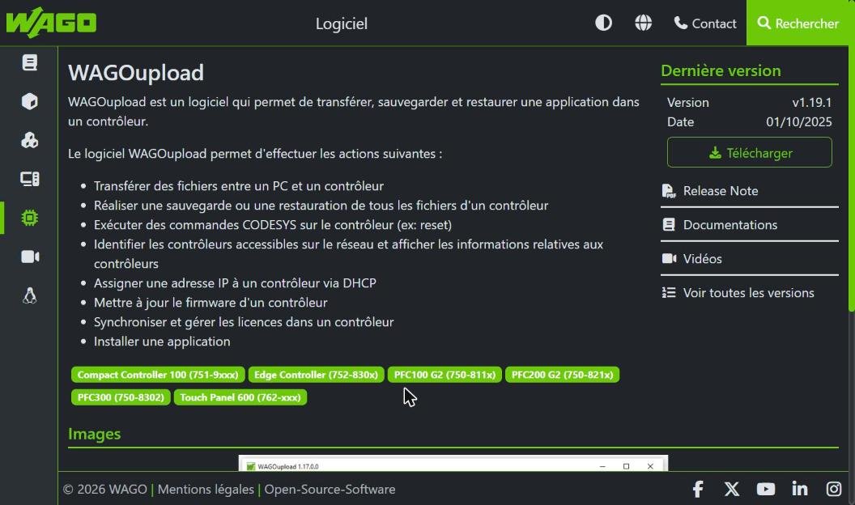Screen dimensions: 855x505
Task: Click the Télécharger download button
Action: click(x=749, y=152)
